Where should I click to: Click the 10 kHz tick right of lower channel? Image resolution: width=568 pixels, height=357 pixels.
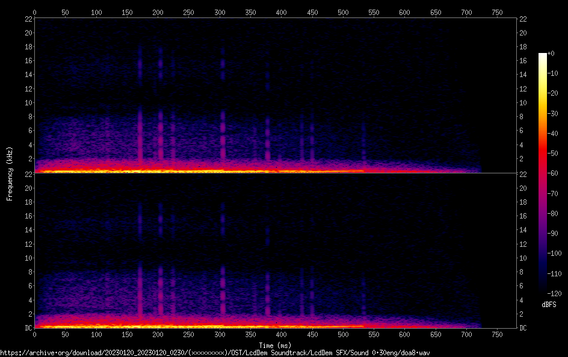click(x=523, y=258)
